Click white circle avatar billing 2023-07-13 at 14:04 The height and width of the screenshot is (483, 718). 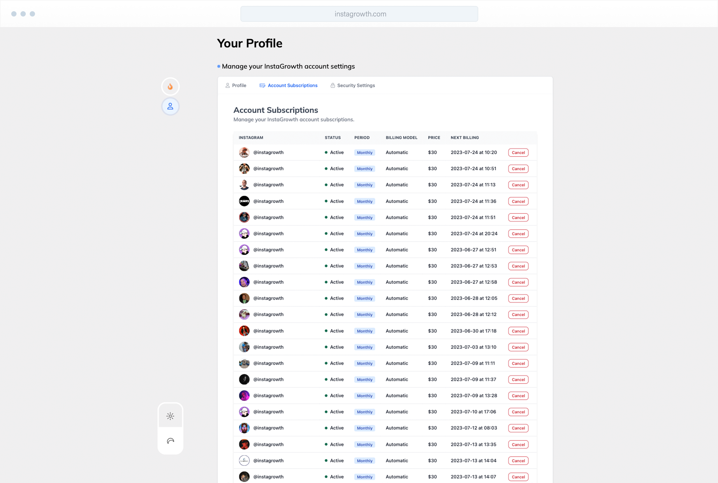click(244, 461)
